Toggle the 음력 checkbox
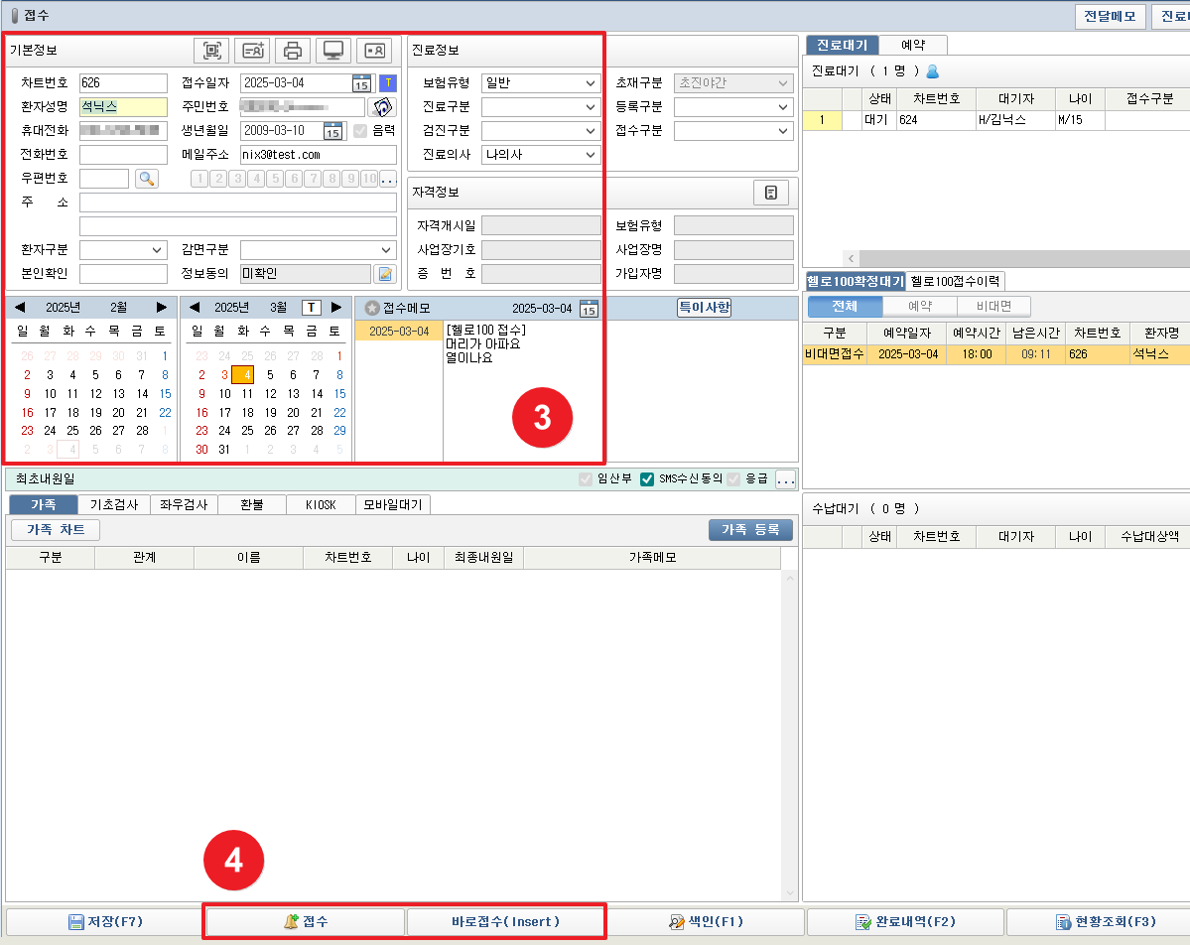 tap(360, 131)
